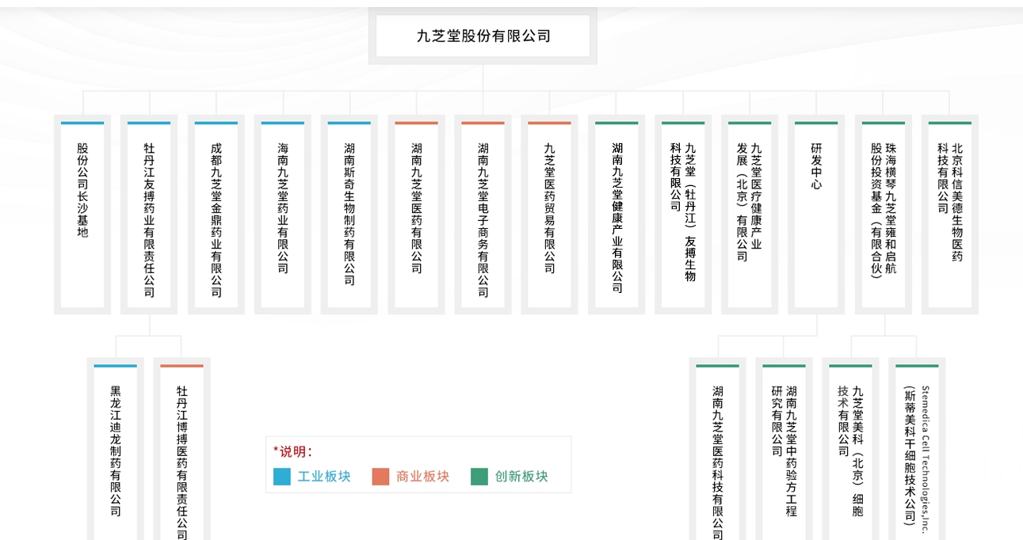Open the 湖南斯奇生物制药有限公司 card
The height and width of the screenshot is (540, 1023).
click(x=349, y=215)
